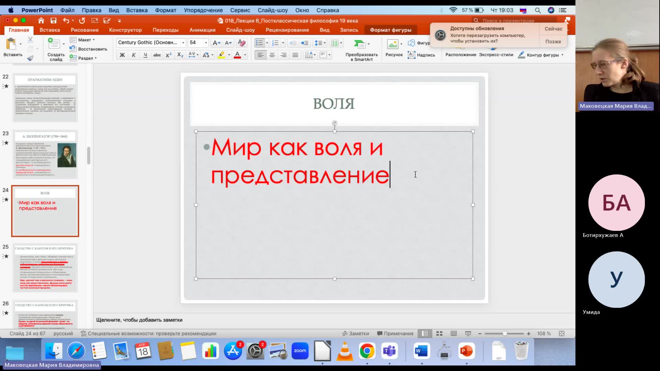The height and width of the screenshot is (371, 660).
Task: Toggle normal view in status bar
Action: (425, 334)
